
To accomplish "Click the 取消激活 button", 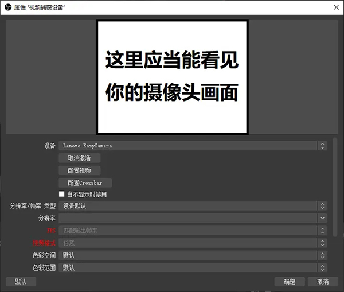I will [80, 158].
